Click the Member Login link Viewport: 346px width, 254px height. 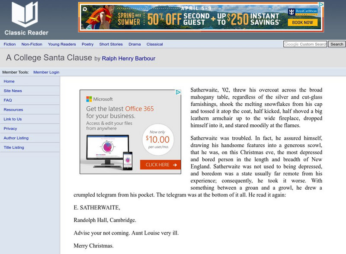[46, 72]
